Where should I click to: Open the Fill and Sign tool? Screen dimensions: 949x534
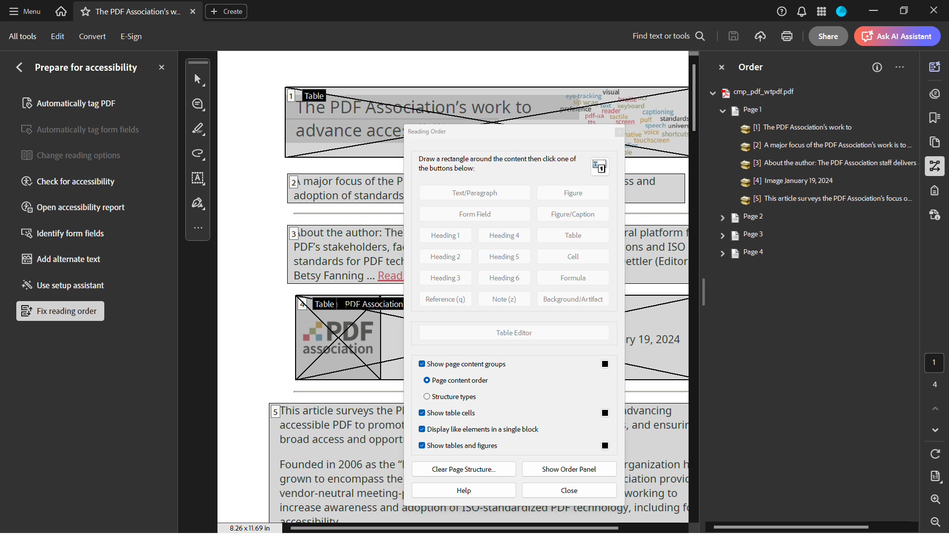[197, 203]
